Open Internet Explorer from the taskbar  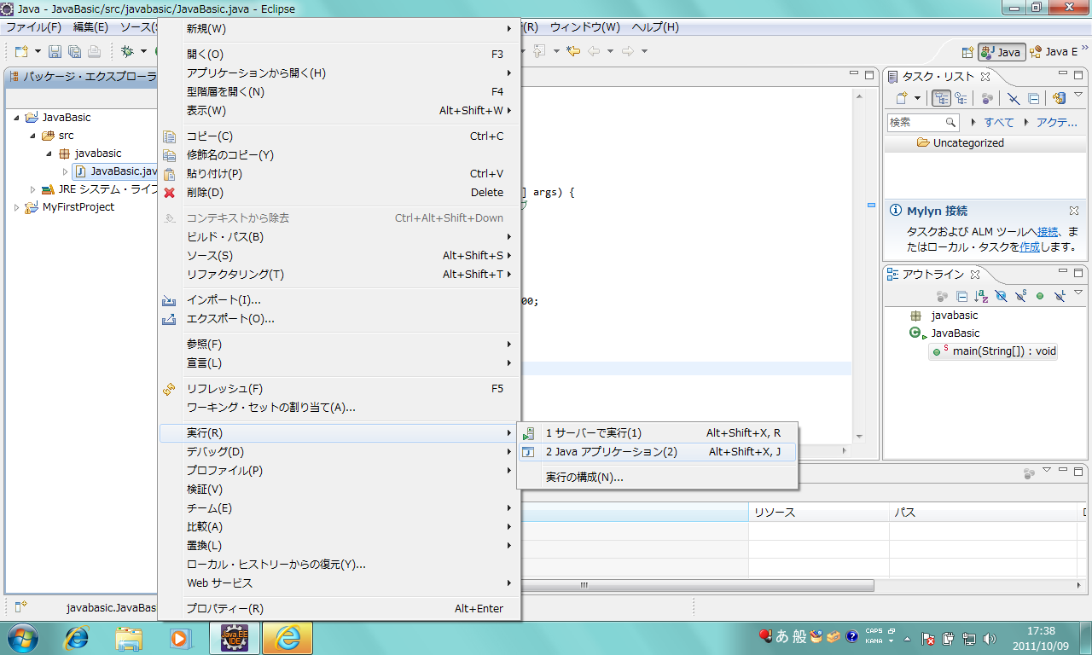click(x=78, y=638)
